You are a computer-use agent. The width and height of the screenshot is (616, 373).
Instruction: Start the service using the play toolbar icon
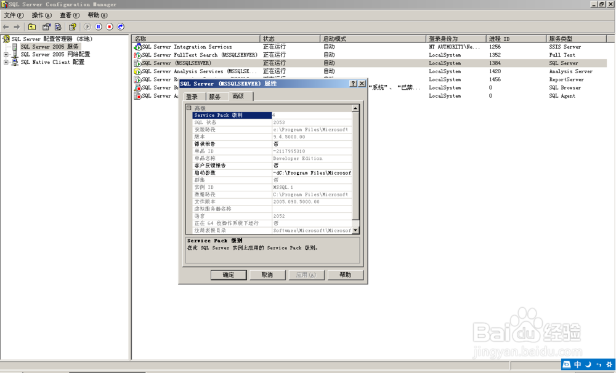(x=87, y=27)
